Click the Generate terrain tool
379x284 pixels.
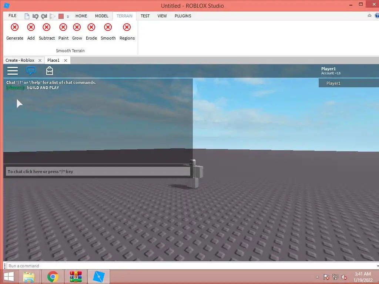tap(15, 32)
